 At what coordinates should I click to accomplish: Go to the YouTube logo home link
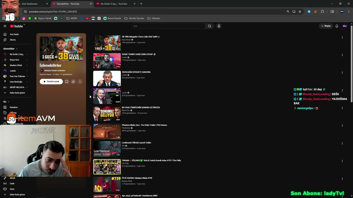click(17, 26)
